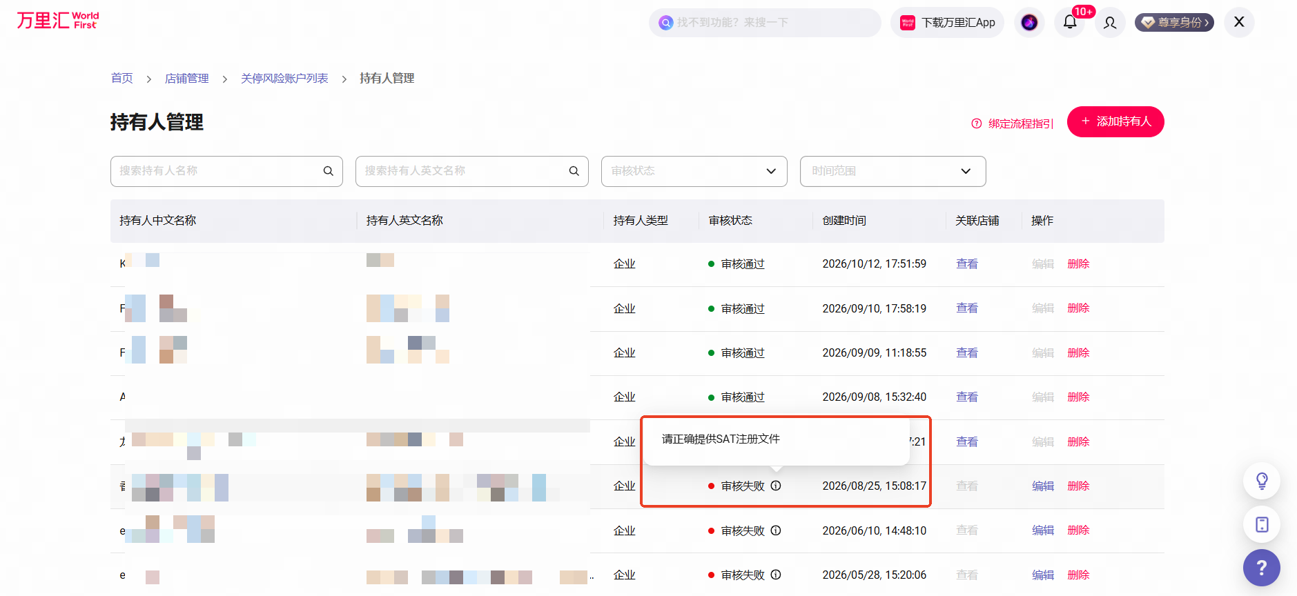Click search icon in holder name field
Viewport: 1297px width, 596px height.
pyautogui.click(x=329, y=171)
